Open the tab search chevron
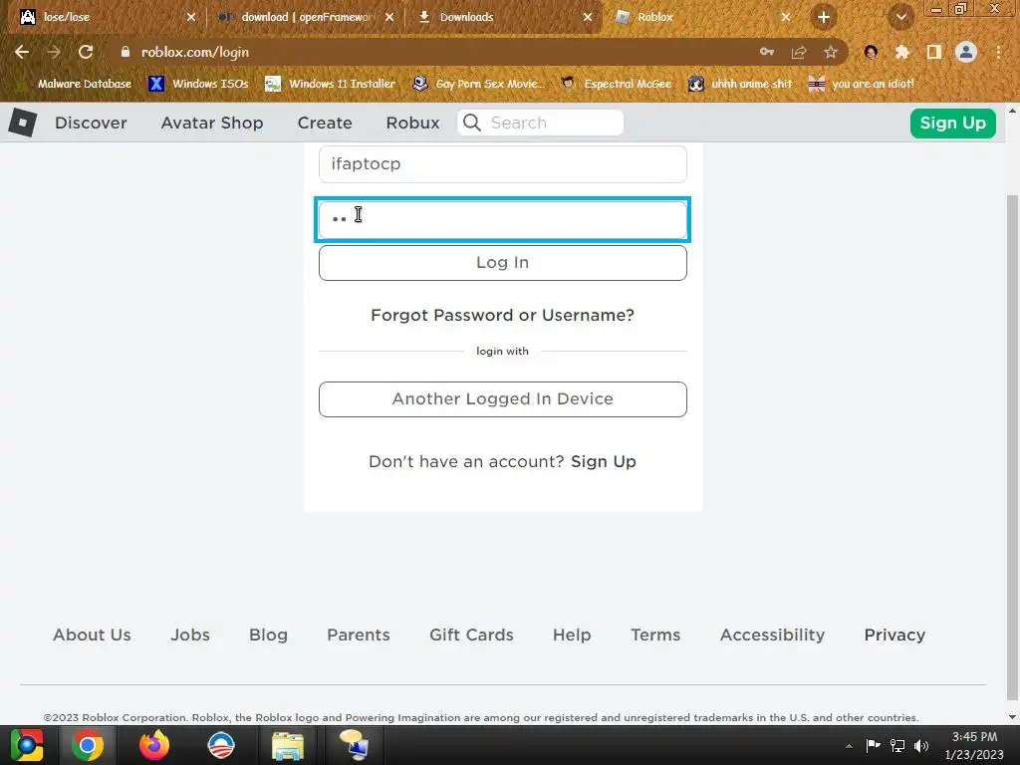Image resolution: width=1020 pixels, height=765 pixels. 900,17
